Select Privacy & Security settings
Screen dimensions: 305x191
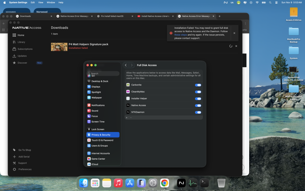[103, 135]
